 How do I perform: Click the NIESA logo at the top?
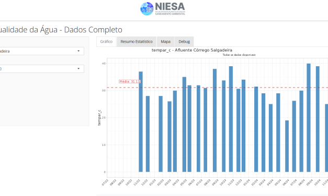(x=163, y=9)
